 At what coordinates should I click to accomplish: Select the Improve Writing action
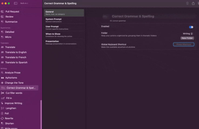pyautogui.click(x=13, y=103)
